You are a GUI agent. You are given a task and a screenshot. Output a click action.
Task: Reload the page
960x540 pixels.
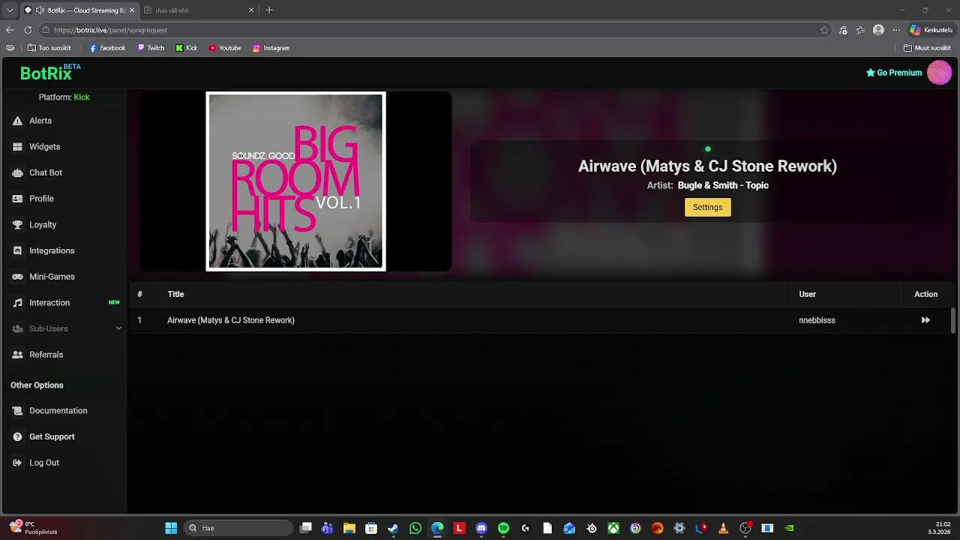point(28,30)
